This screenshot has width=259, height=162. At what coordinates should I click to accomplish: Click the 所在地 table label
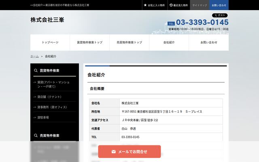tap(96, 112)
